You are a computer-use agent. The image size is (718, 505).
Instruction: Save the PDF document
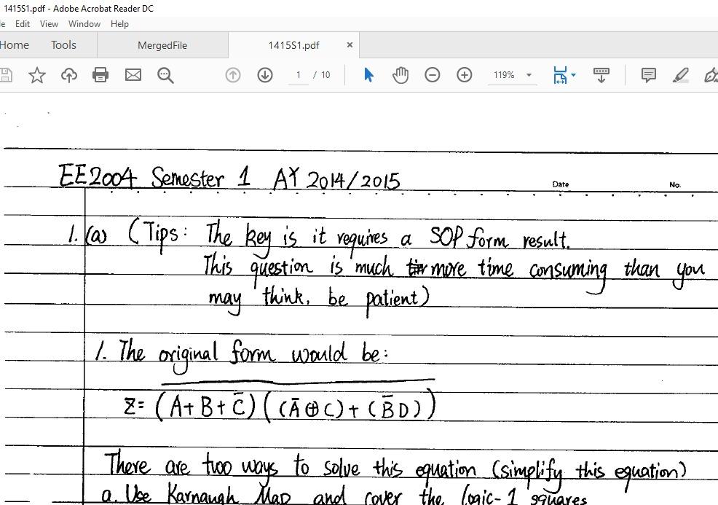click(x=7, y=74)
